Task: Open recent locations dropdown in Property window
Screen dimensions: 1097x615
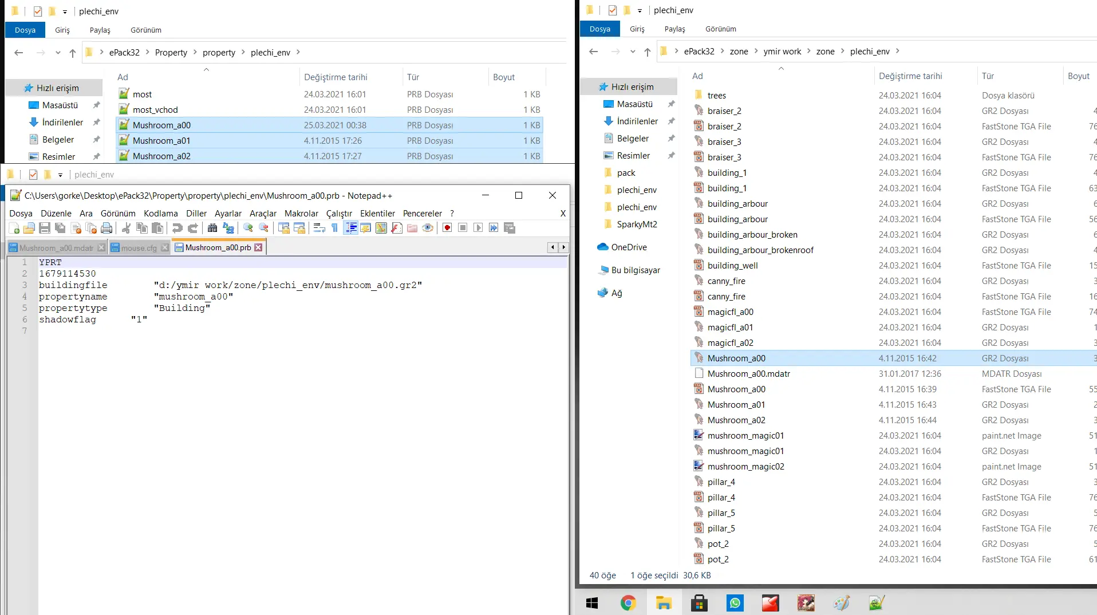Action: click(x=58, y=53)
